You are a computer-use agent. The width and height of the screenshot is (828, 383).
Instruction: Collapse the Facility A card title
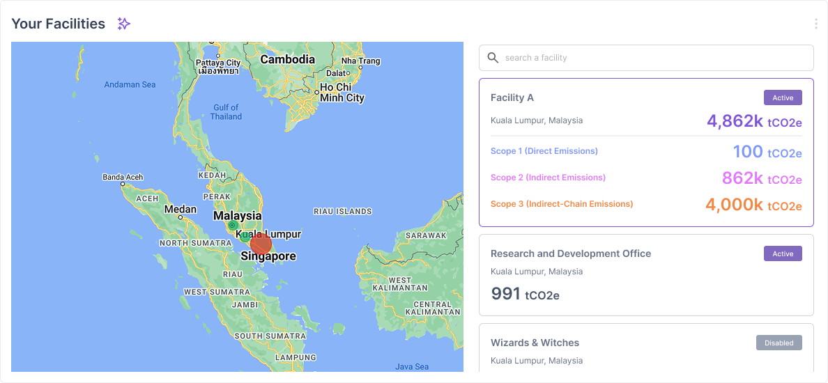(x=512, y=97)
